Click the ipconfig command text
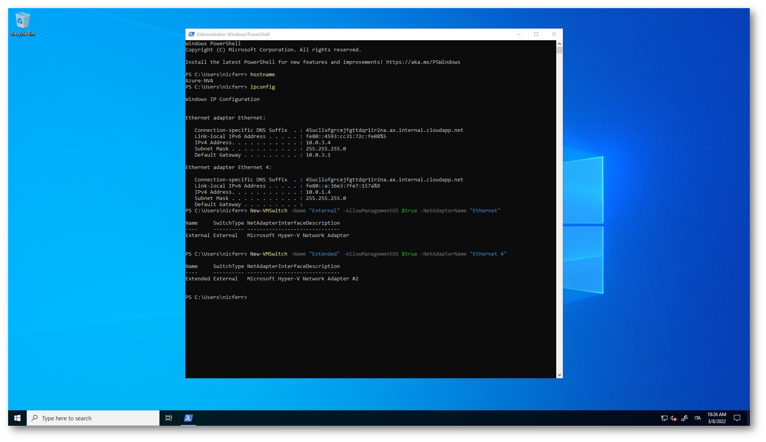The width and height of the screenshot is (766, 442). point(263,87)
